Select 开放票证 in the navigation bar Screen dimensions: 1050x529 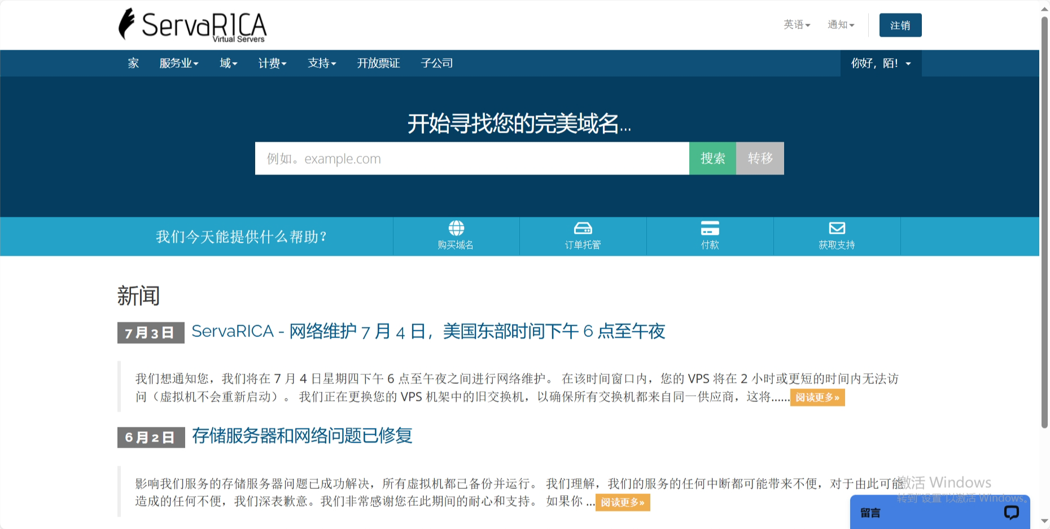pos(378,63)
